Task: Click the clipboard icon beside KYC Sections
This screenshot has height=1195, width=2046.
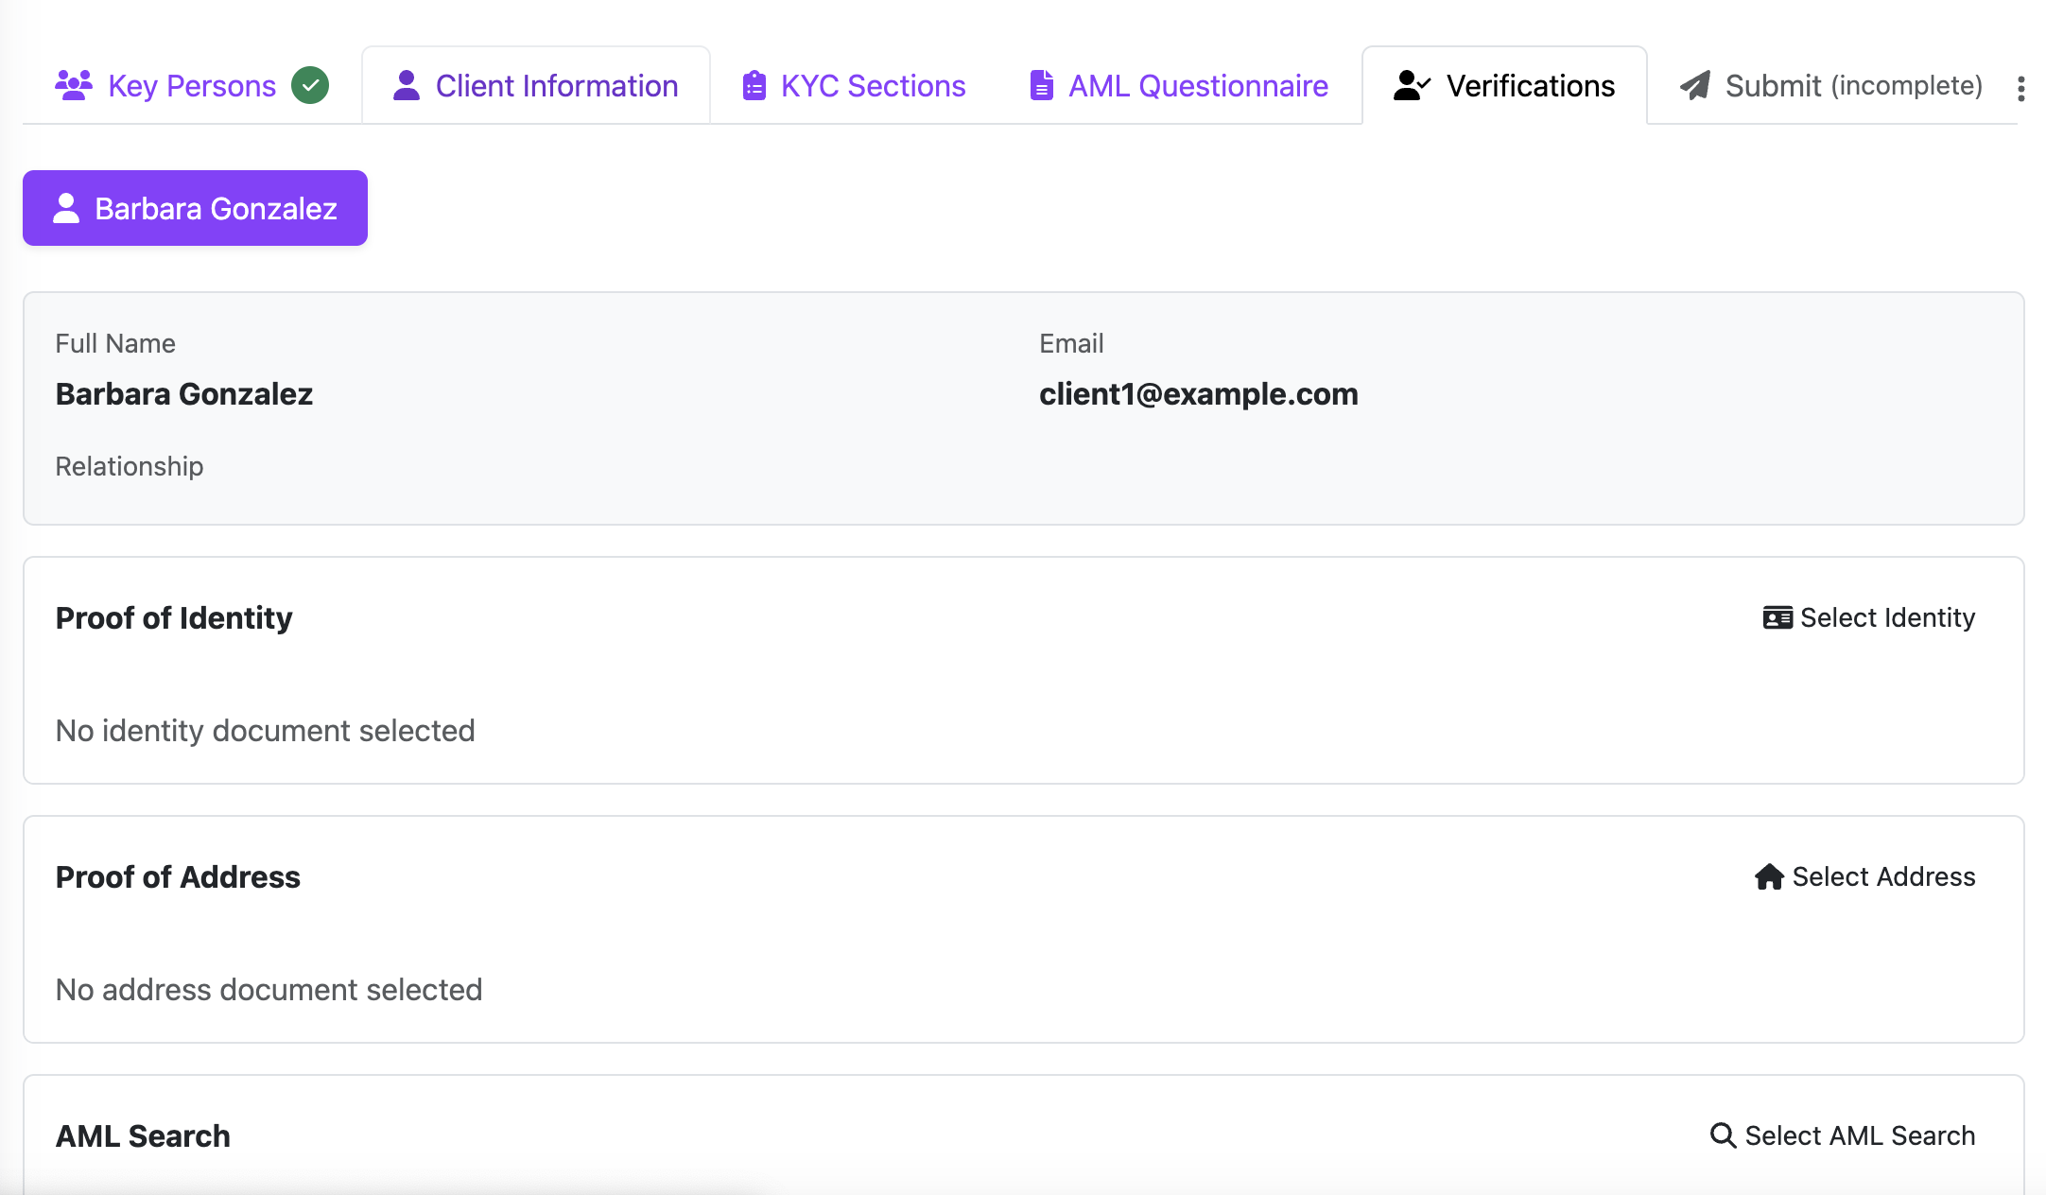Action: pos(754,85)
